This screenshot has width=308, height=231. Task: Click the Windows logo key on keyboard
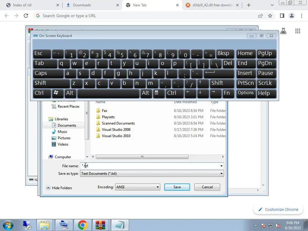click(57, 93)
